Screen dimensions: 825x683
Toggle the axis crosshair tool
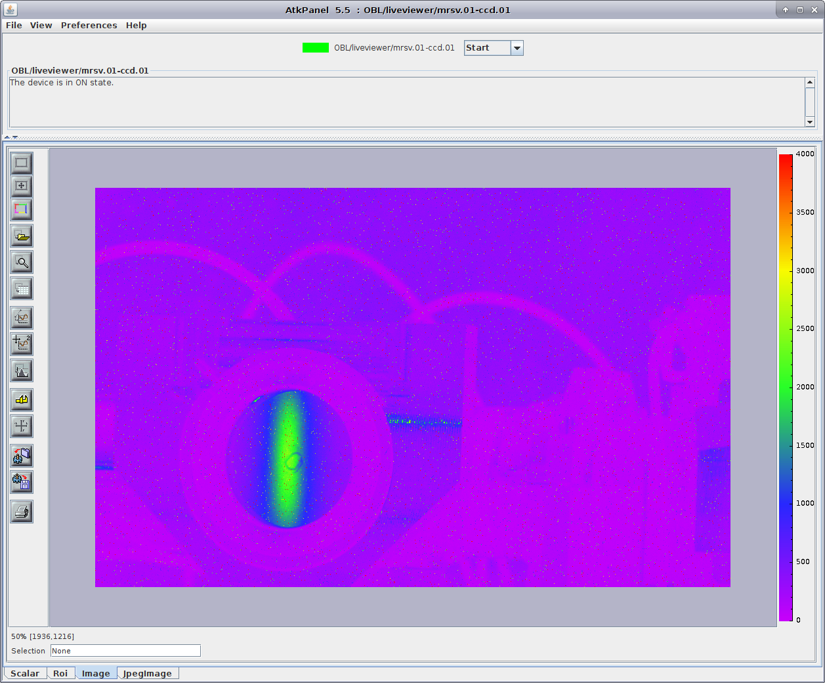[x=22, y=426]
